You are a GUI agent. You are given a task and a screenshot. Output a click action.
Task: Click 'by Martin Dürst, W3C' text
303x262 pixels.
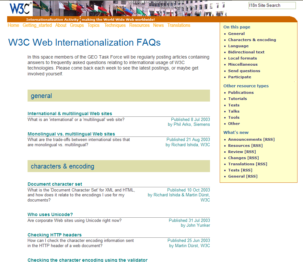point(189,246)
